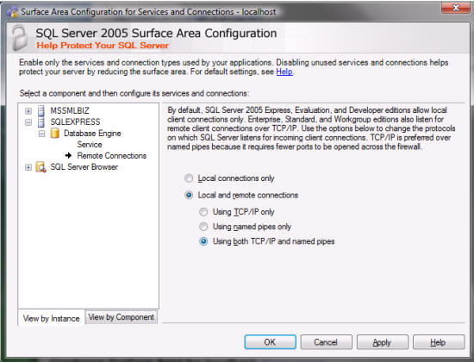Collapse the SQLEXPRESS tree node
This screenshot has width=474, height=362.
coord(28,122)
